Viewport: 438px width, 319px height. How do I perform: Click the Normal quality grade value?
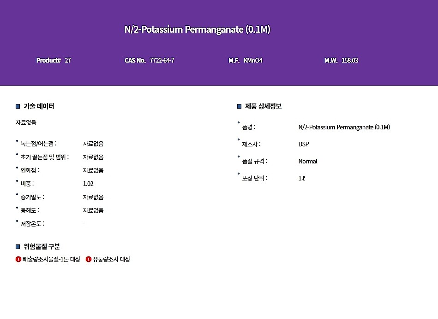point(308,161)
